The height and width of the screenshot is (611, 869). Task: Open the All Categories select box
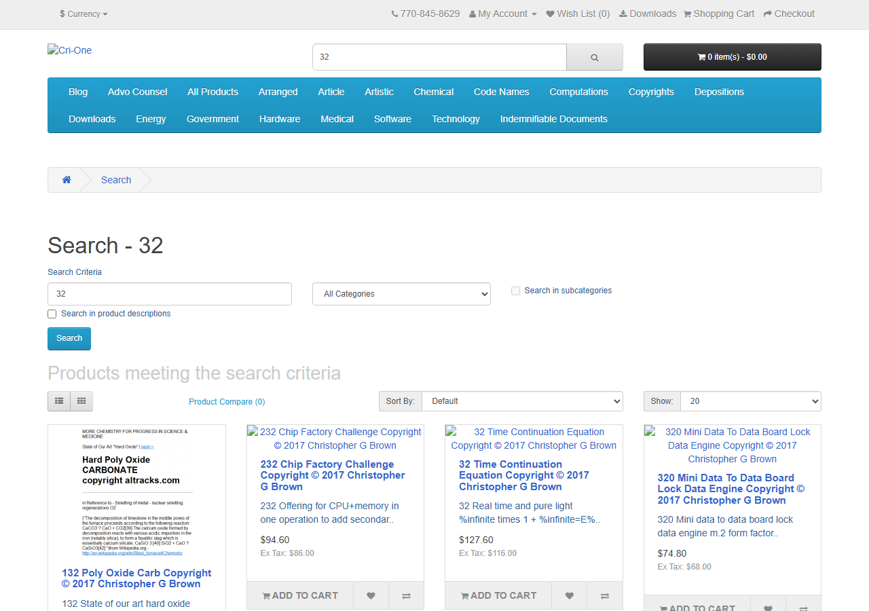pyautogui.click(x=401, y=294)
